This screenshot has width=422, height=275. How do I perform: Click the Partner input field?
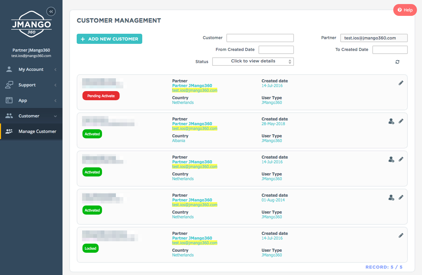tap(374, 38)
